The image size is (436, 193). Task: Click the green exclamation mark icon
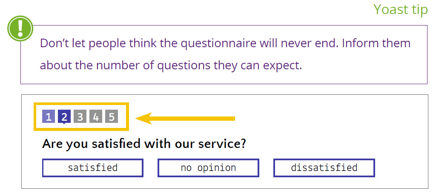20,28
